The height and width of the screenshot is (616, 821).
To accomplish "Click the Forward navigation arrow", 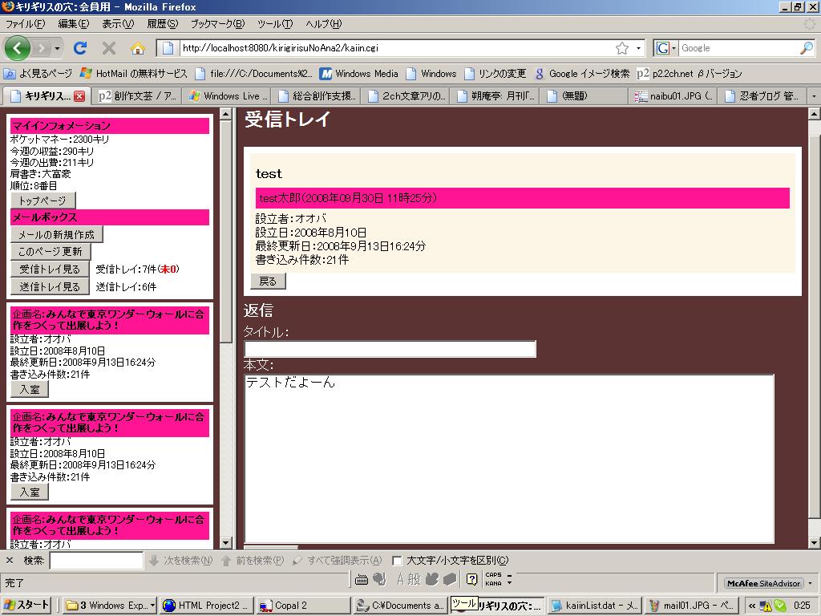I will (x=42, y=49).
